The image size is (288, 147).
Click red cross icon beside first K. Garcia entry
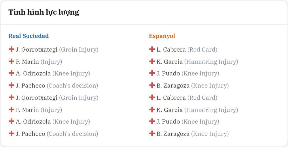pos(152,61)
